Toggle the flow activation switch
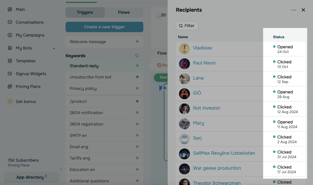This screenshot has height=185, width=313. click(161, 15)
